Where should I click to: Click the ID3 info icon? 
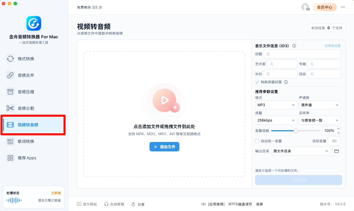pos(294,46)
